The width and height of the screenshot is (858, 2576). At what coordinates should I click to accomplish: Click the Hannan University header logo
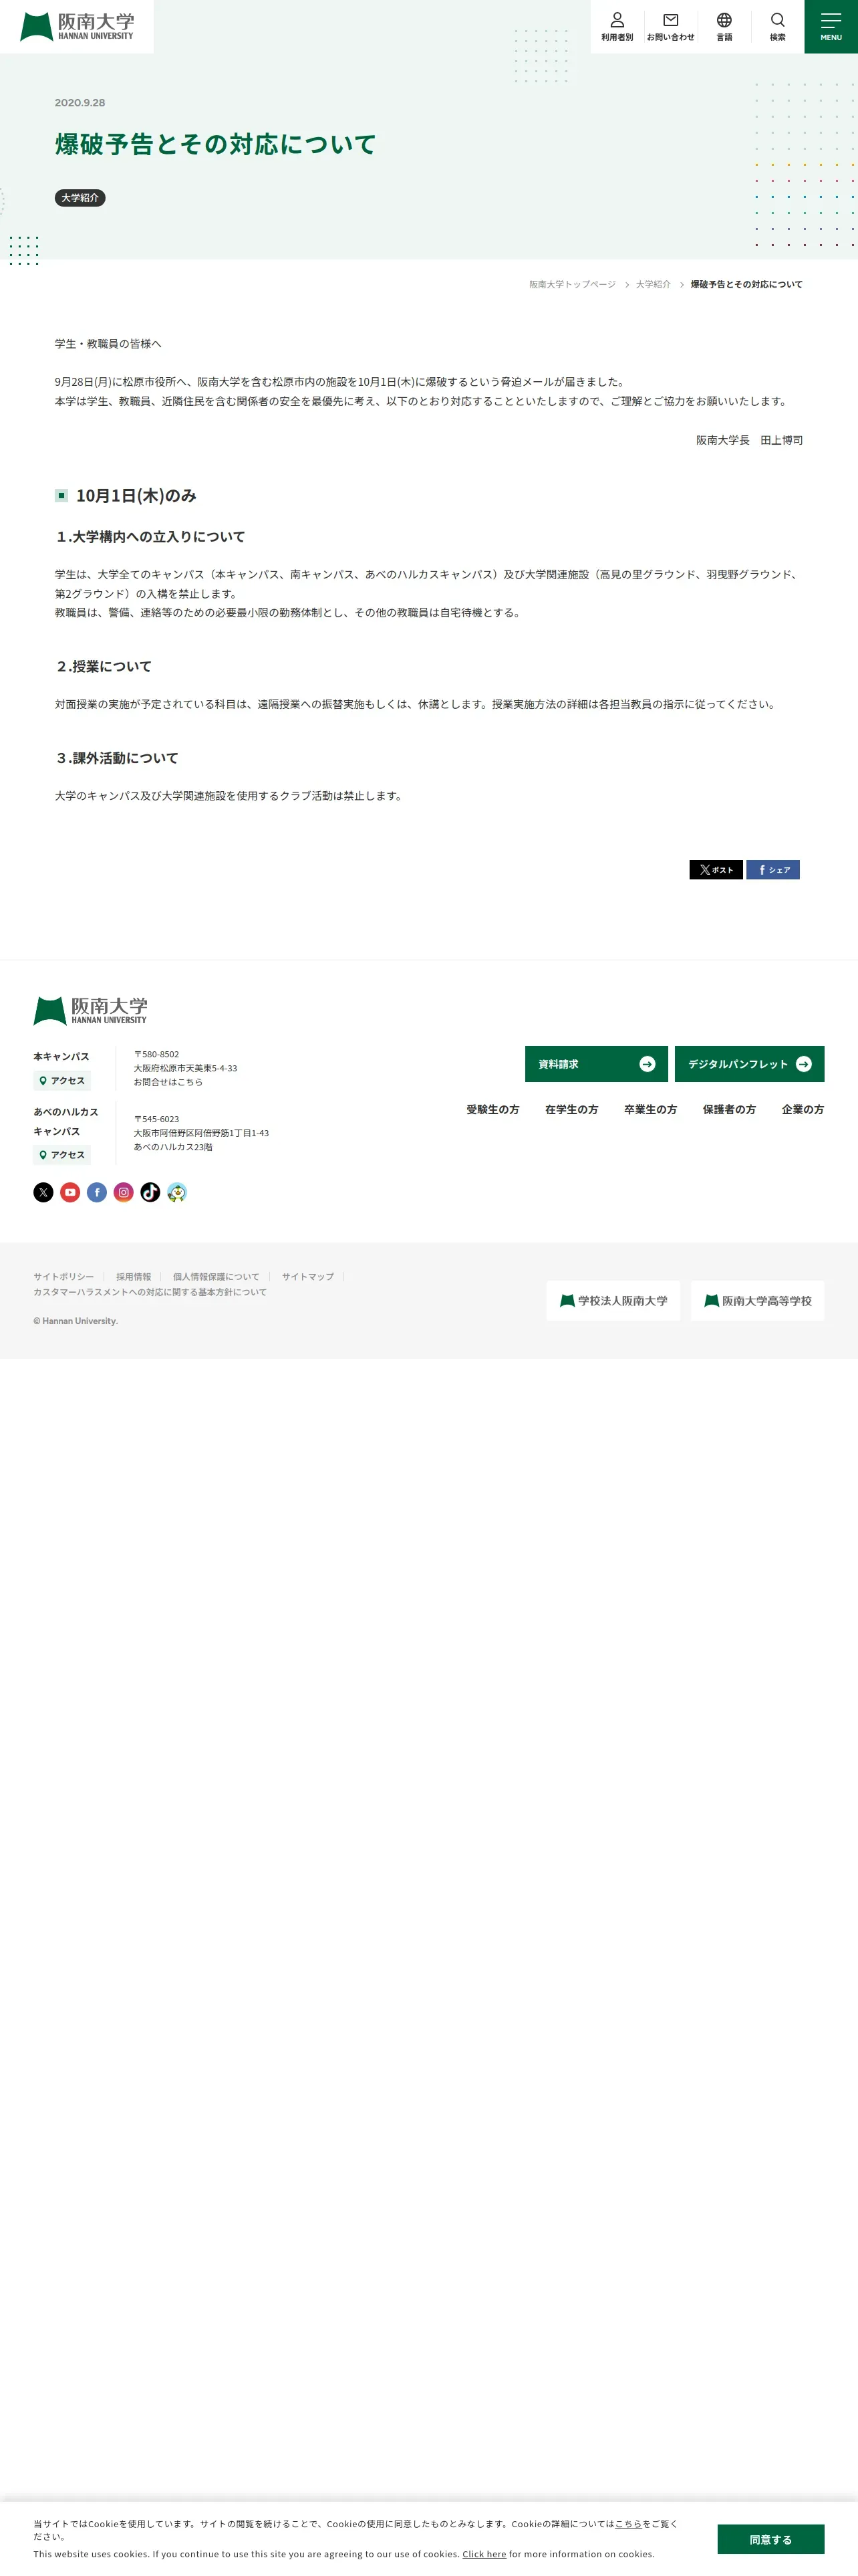point(77,26)
